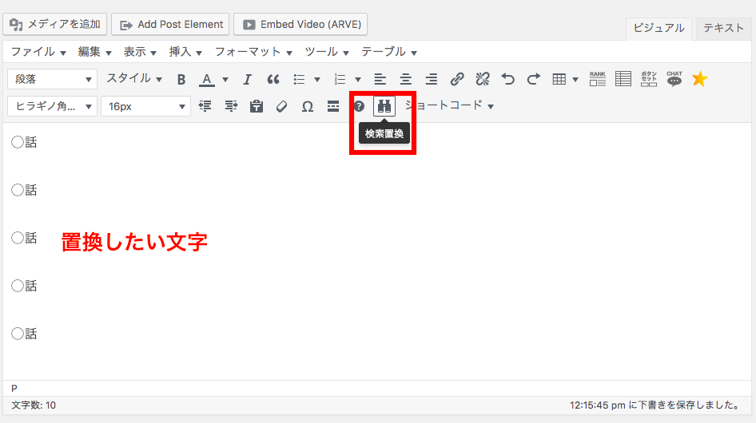The width and height of the screenshot is (756, 423).
Task: Open the スタイル style dropdown
Action: coord(134,79)
